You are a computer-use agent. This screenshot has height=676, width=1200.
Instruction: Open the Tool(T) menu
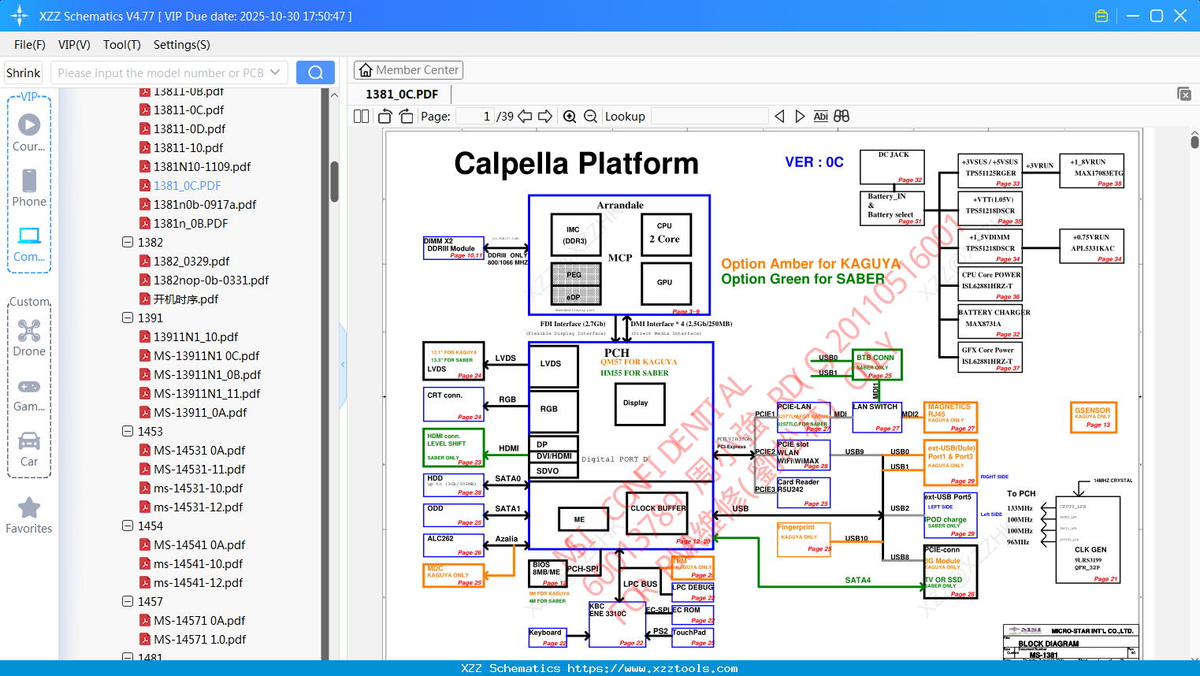[x=122, y=45]
